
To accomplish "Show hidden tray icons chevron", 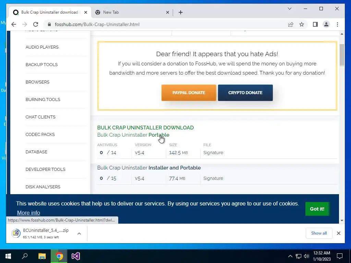I will 290,256.
